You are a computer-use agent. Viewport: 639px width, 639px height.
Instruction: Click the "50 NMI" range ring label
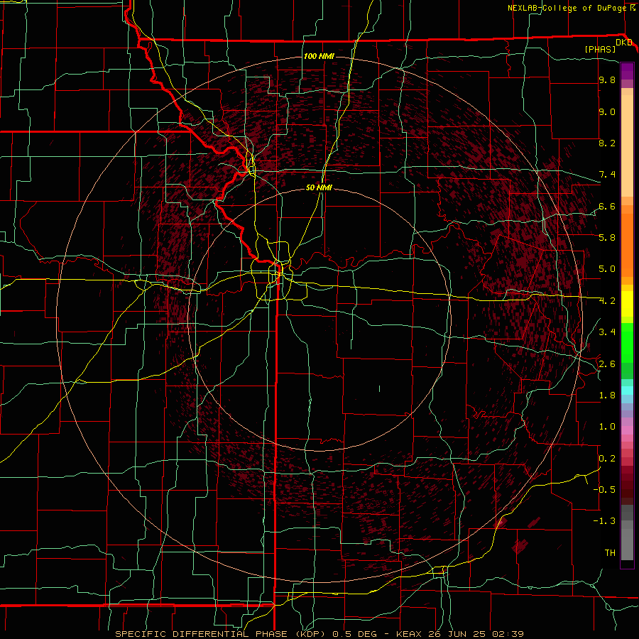tap(319, 187)
